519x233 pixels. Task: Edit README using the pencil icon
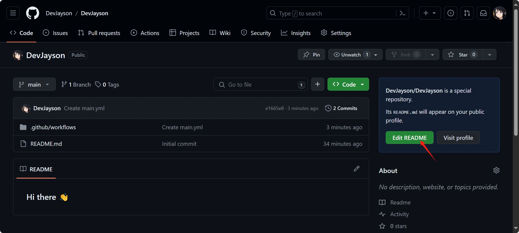pos(357,169)
